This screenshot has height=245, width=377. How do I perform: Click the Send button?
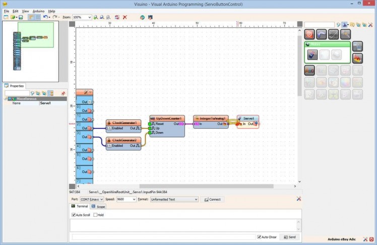[289, 237]
